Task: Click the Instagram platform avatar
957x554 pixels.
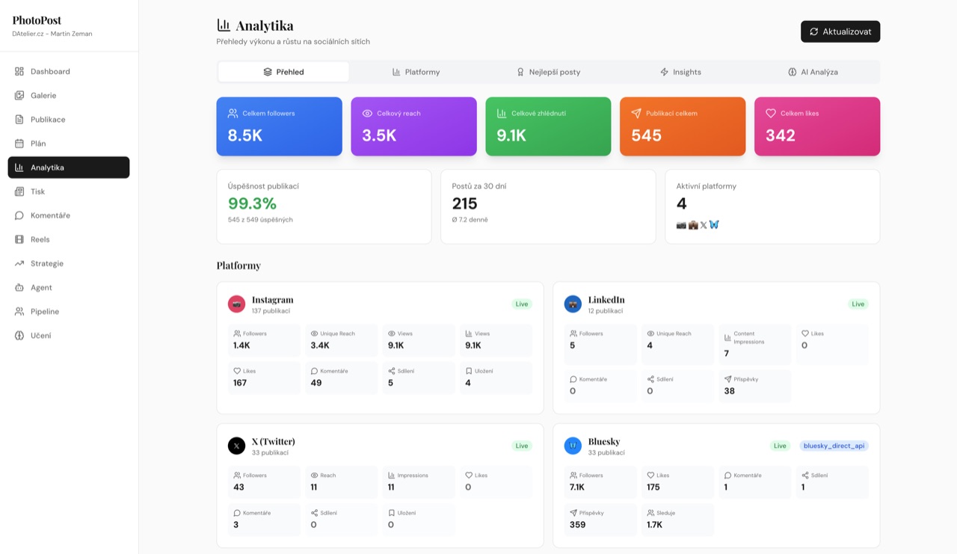Action: pyautogui.click(x=236, y=304)
